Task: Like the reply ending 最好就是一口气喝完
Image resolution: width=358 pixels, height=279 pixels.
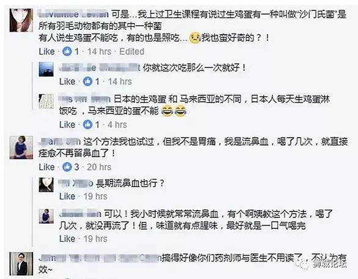Action: coord(67,239)
